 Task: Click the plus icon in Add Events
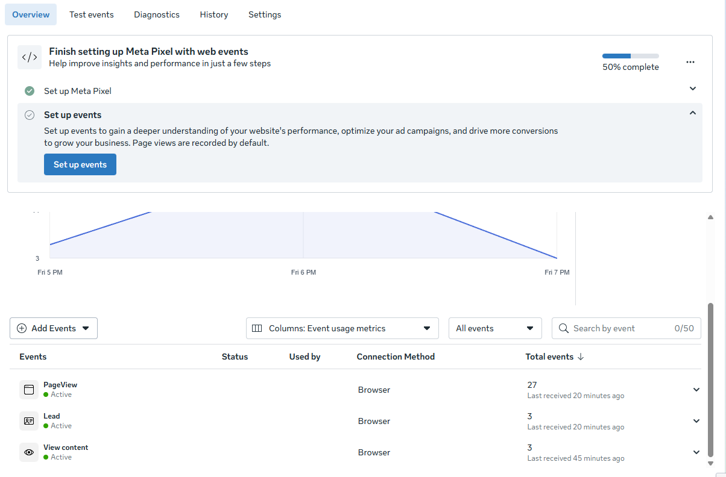pos(22,328)
